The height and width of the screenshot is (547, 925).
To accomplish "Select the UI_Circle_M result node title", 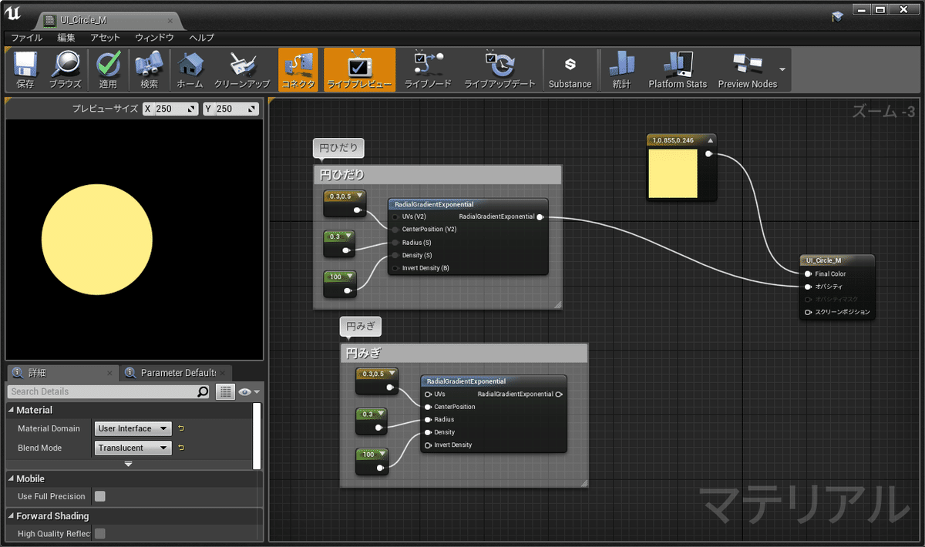I will click(x=837, y=260).
